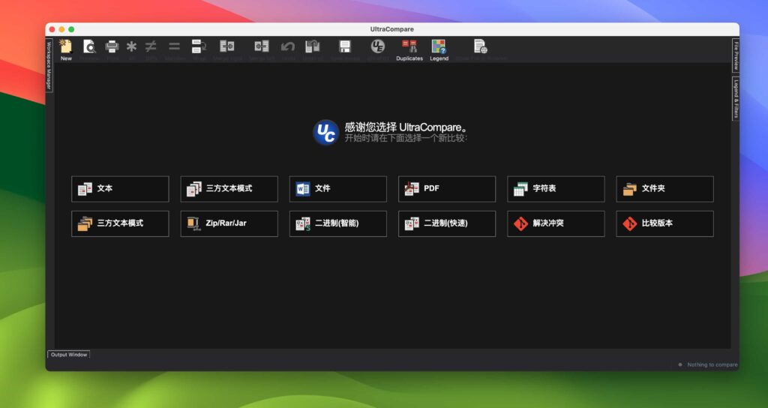Click the yellow minimize window button

coord(61,29)
